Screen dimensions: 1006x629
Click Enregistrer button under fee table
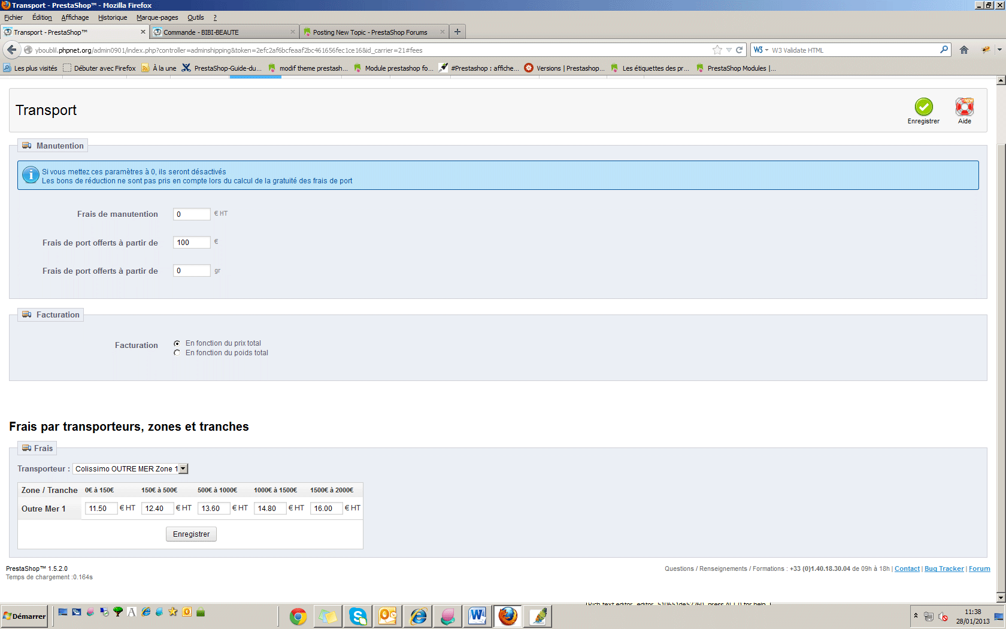pyautogui.click(x=191, y=534)
